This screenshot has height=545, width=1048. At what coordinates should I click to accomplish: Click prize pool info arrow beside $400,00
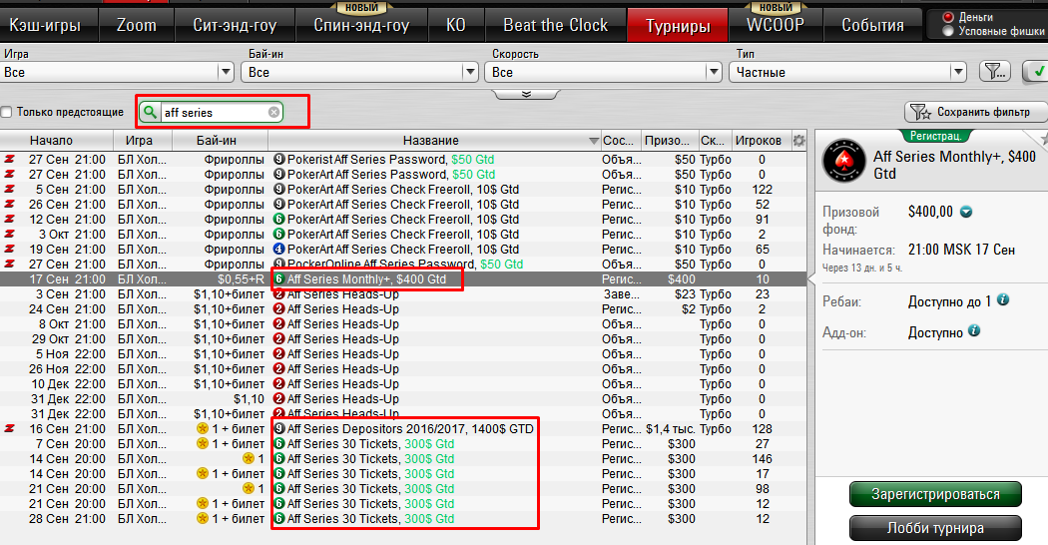[x=966, y=212]
